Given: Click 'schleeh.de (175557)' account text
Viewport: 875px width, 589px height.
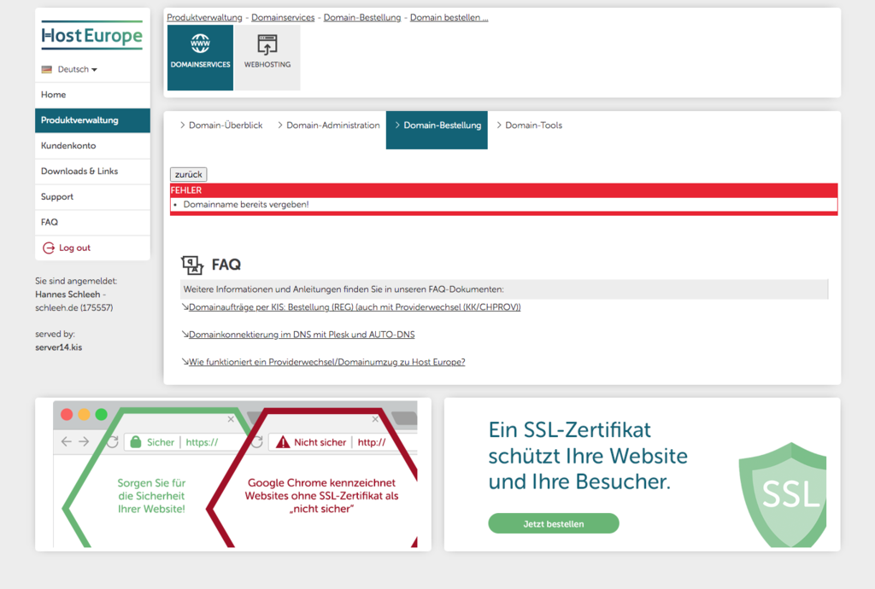Looking at the screenshot, I should pyautogui.click(x=74, y=307).
